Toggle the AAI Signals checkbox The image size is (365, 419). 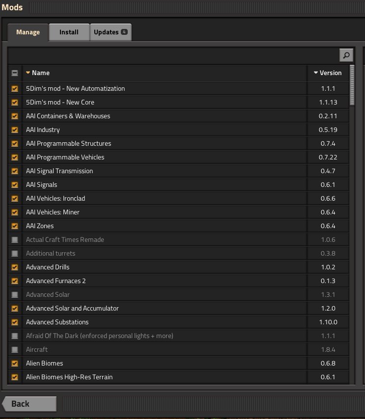pyautogui.click(x=15, y=184)
